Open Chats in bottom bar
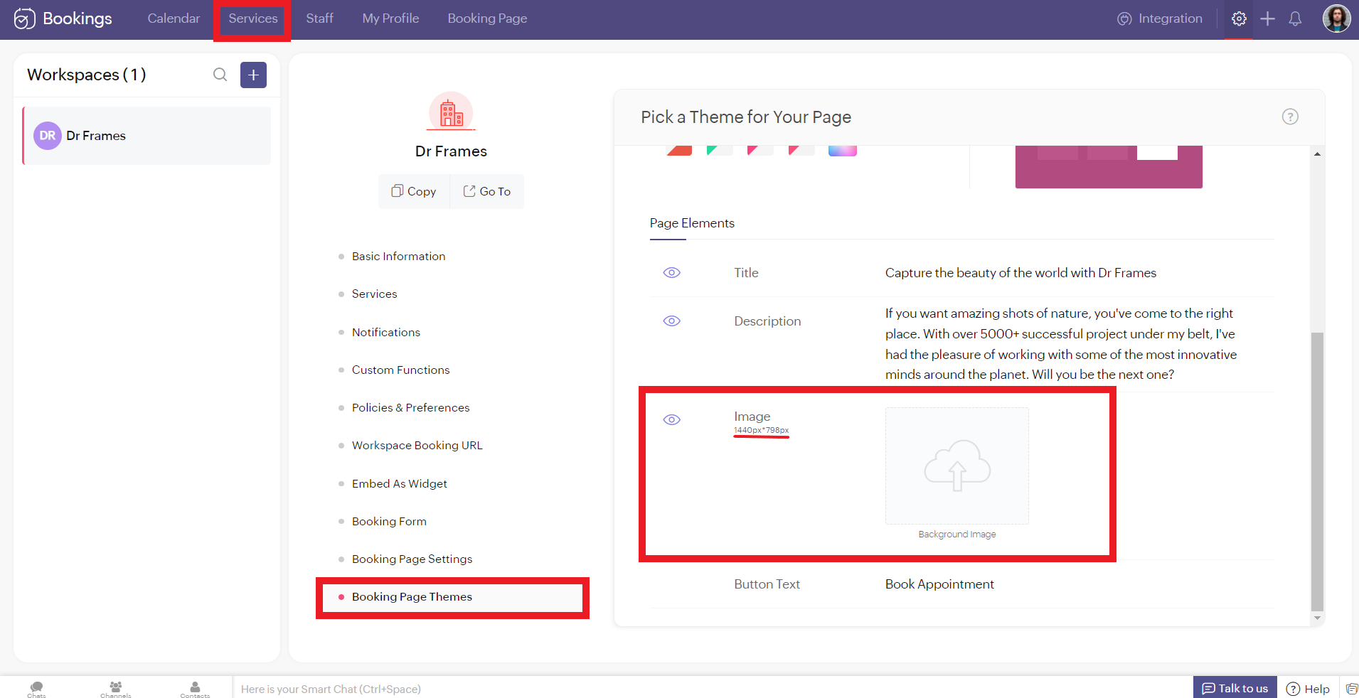The height and width of the screenshot is (698, 1359). coord(37,689)
